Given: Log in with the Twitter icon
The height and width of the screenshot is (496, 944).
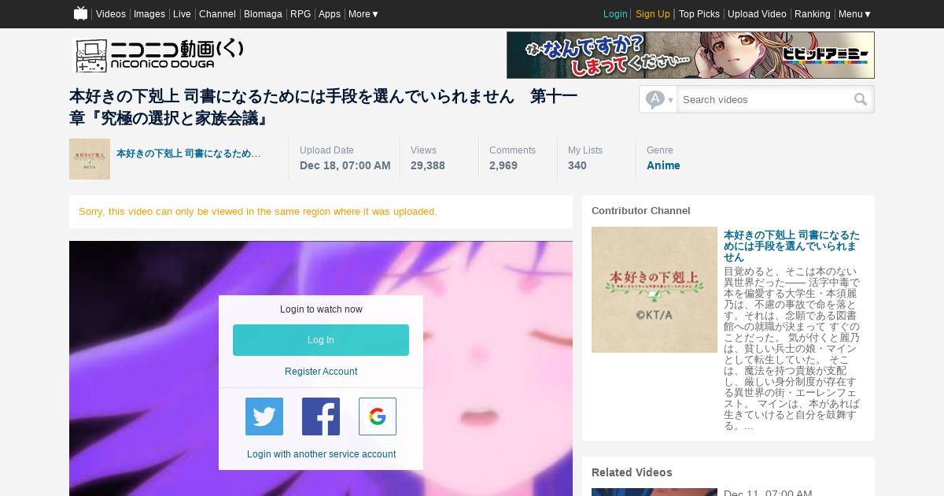Looking at the screenshot, I should click(264, 416).
